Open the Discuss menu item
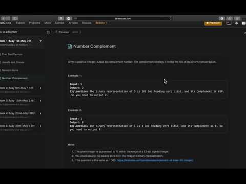This screenshot has width=246, height=184. pyautogui.click(x=87, y=23)
